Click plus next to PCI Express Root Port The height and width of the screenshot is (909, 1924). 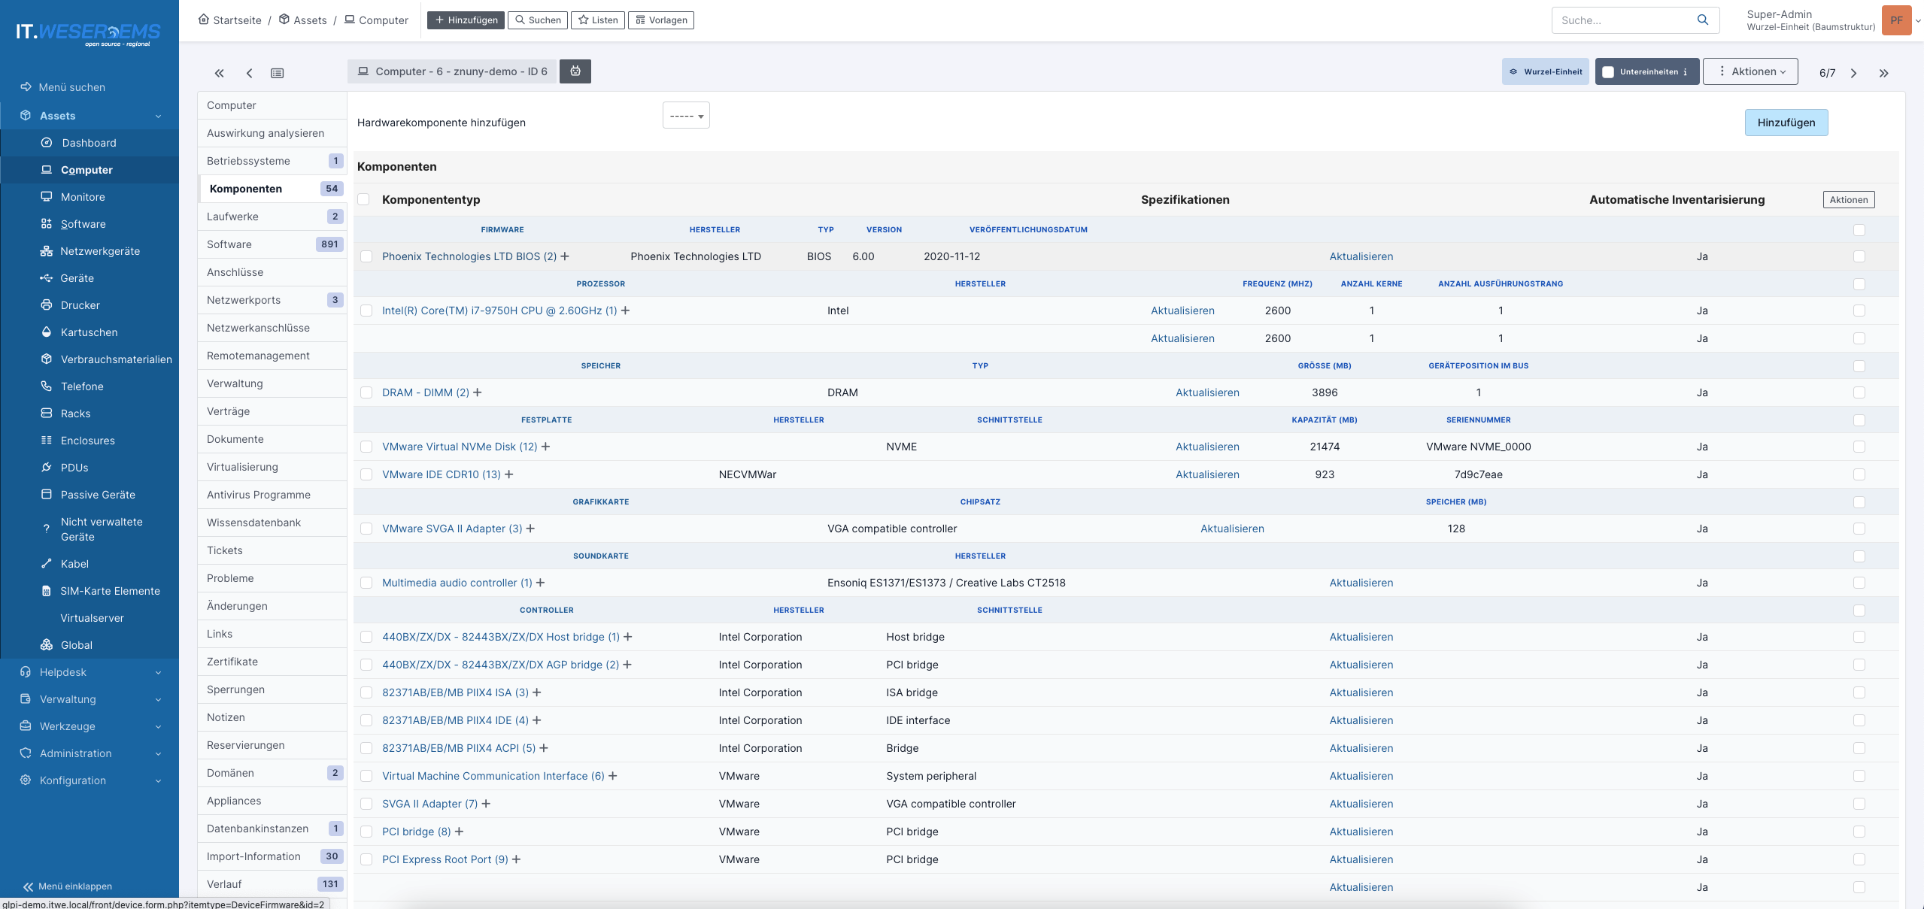coord(517,859)
